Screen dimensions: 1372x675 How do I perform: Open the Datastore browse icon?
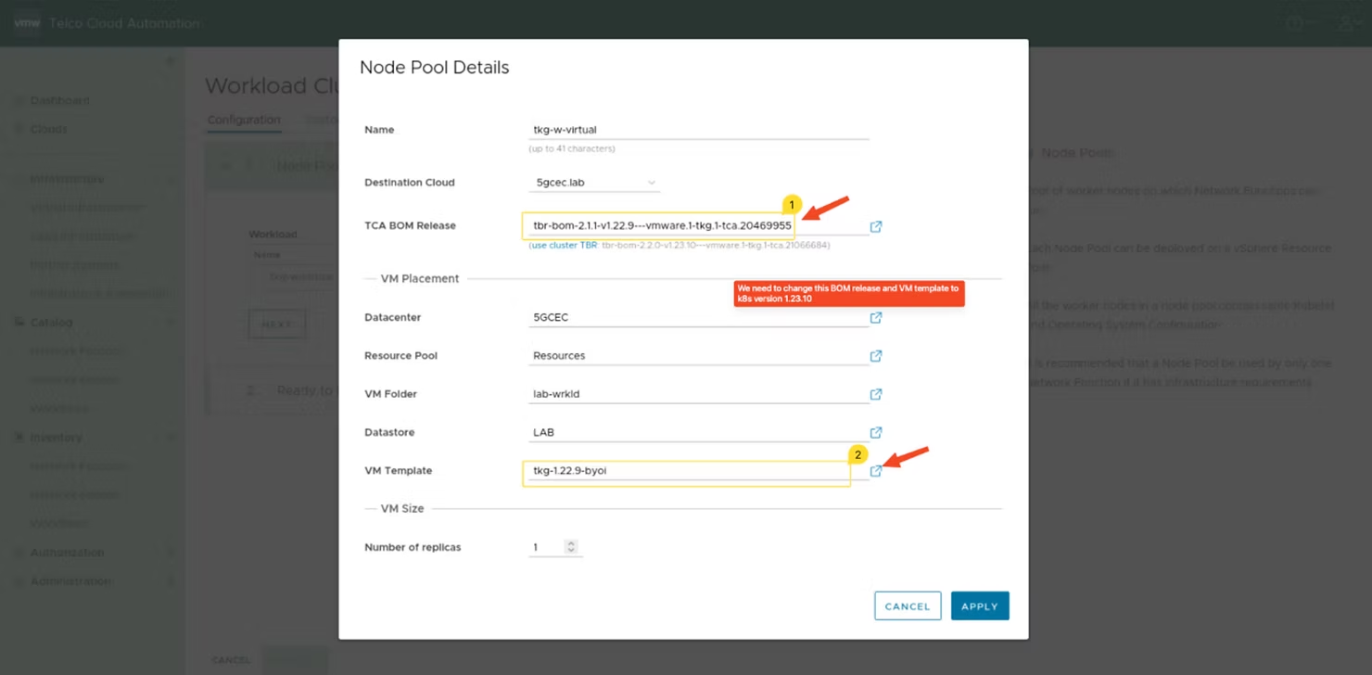(x=875, y=432)
